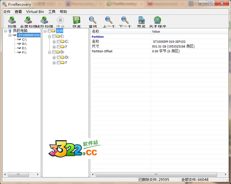
Task: Click the ST1000DM 010-2EP102 name value
Action: [x=169, y=42]
